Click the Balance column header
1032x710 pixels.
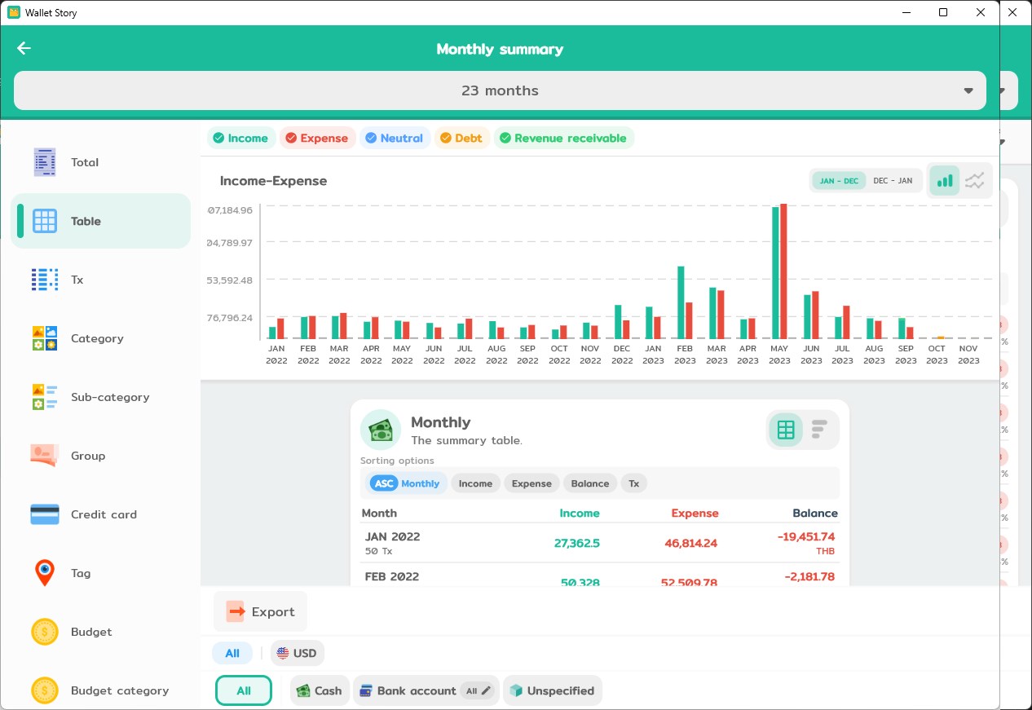click(815, 513)
